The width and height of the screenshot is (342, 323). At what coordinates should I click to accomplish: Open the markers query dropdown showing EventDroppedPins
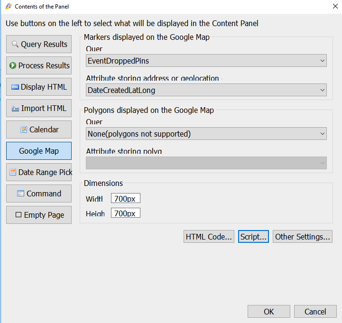click(x=206, y=61)
